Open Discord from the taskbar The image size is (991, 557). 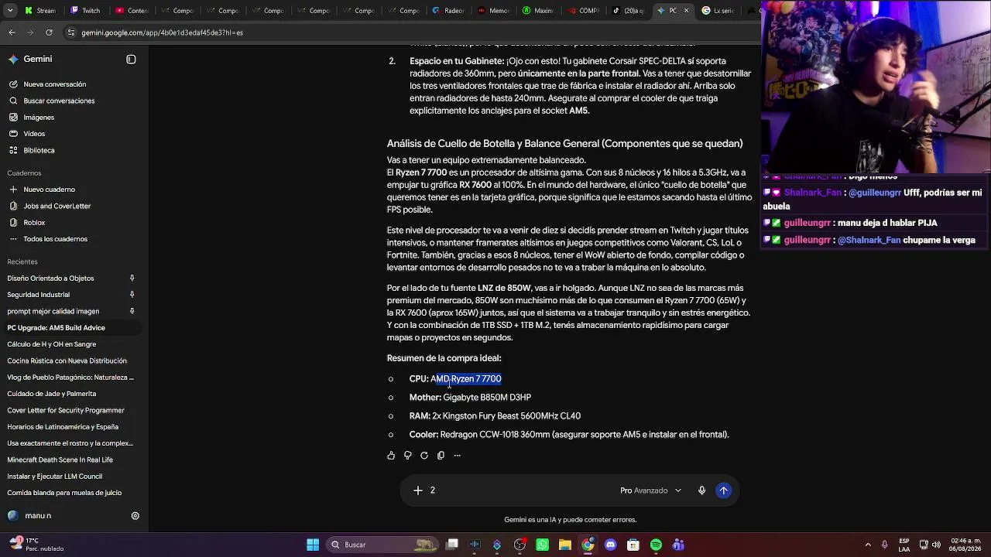point(611,545)
